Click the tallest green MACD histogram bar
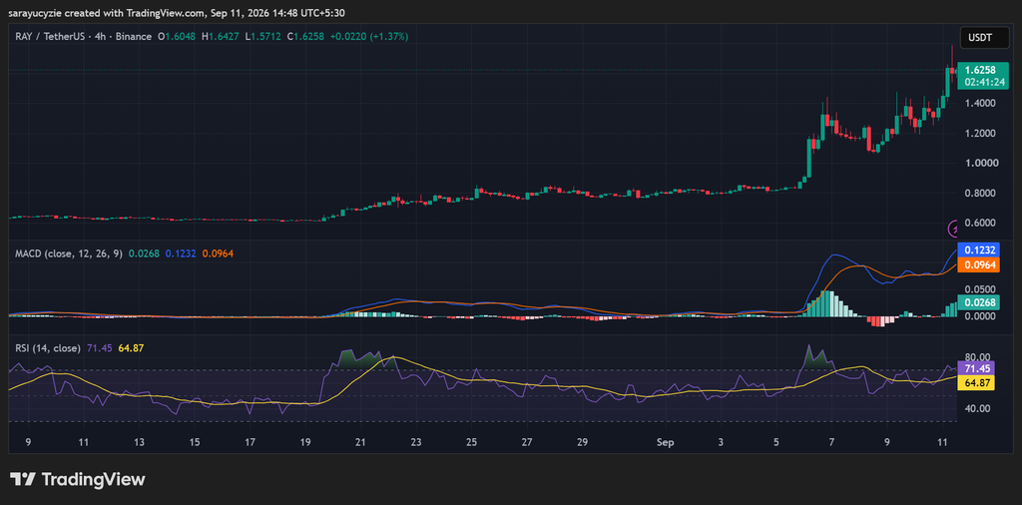Image resolution: width=1022 pixels, height=505 pixels. pyautogui.click(x=825, y=303)
